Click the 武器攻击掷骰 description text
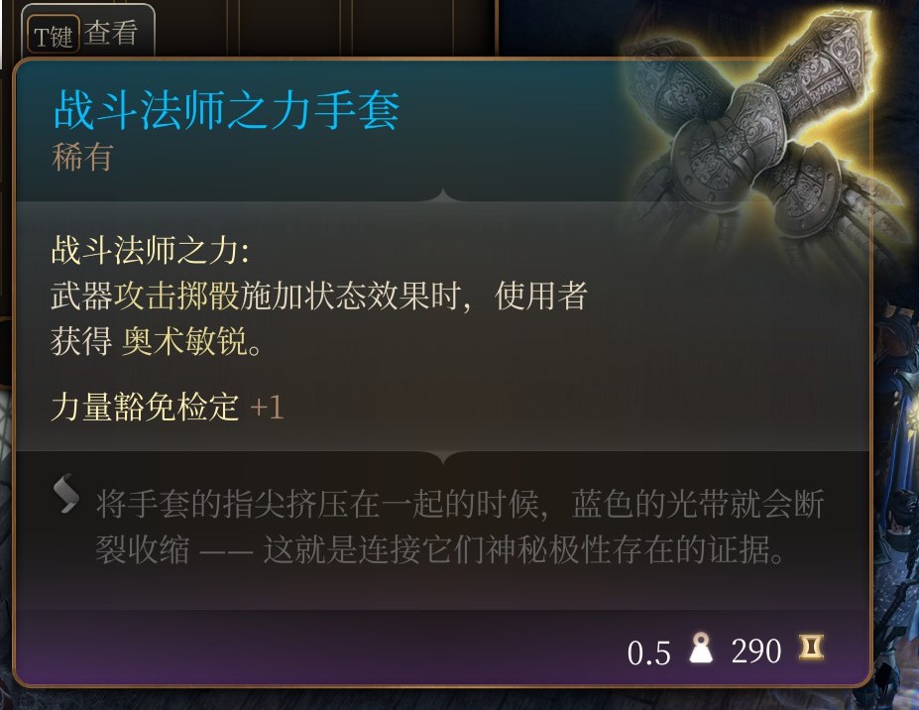 pos(145,295)
